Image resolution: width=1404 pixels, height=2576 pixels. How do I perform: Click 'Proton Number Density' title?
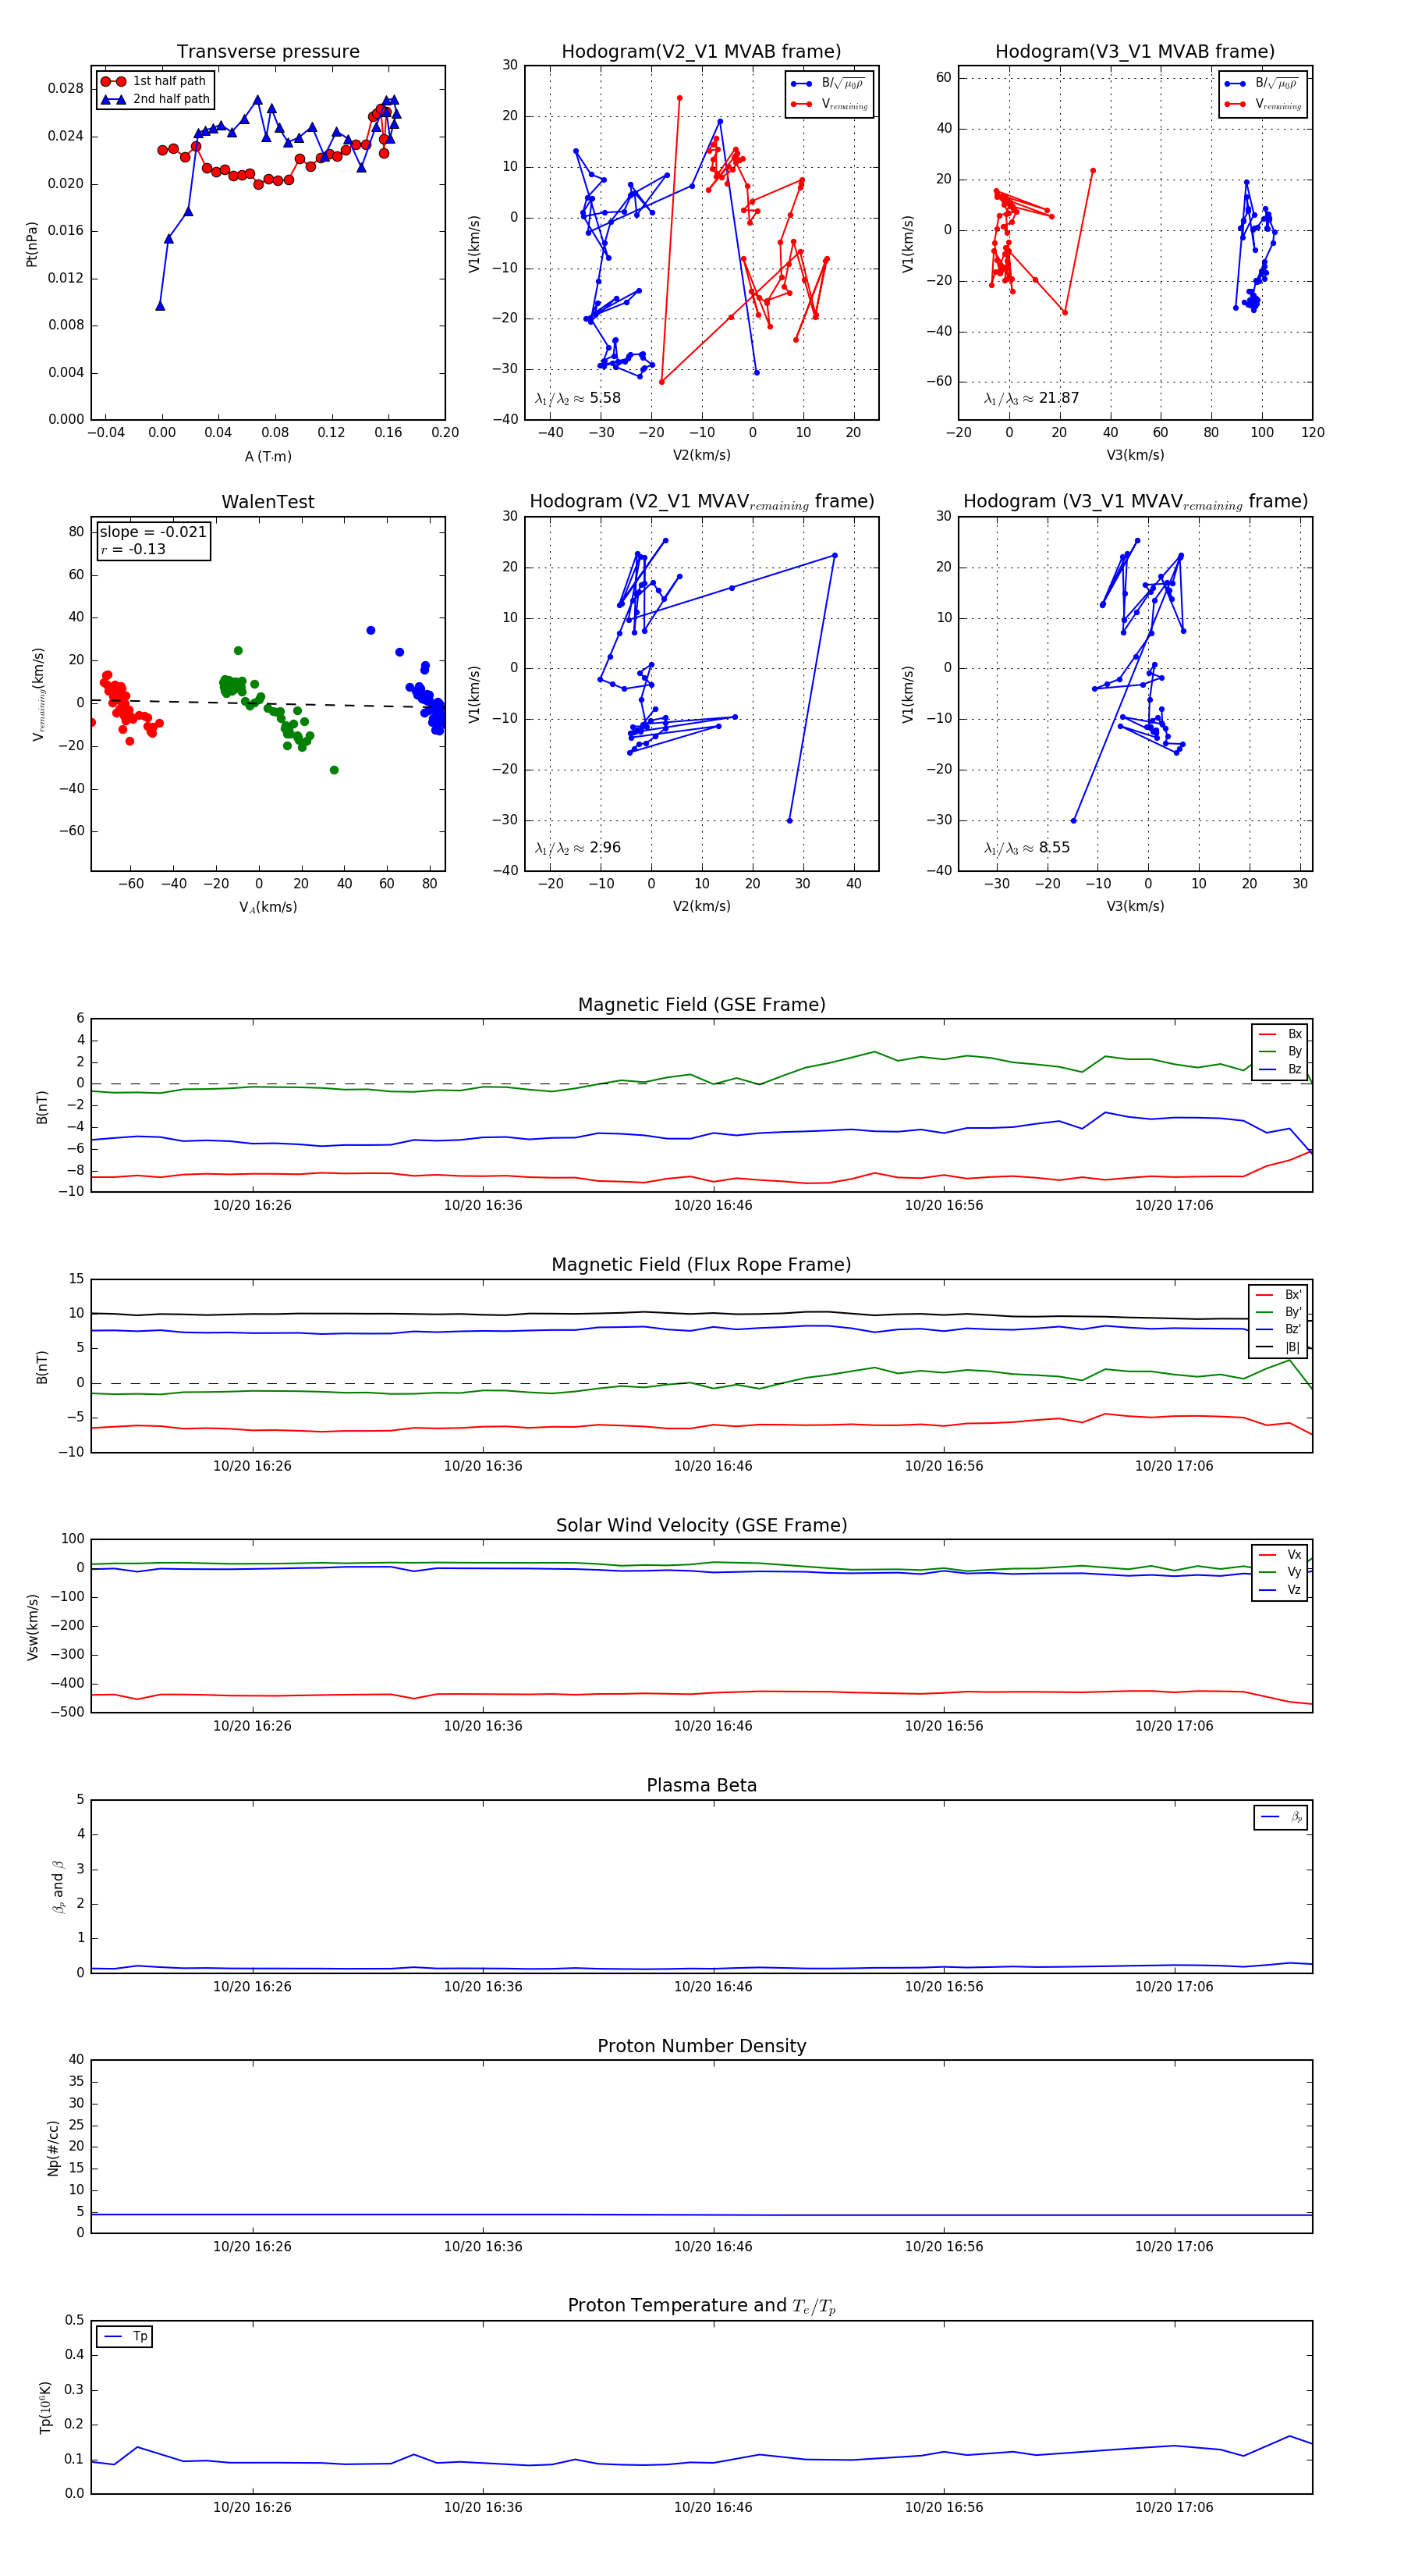coord(701,2046)
